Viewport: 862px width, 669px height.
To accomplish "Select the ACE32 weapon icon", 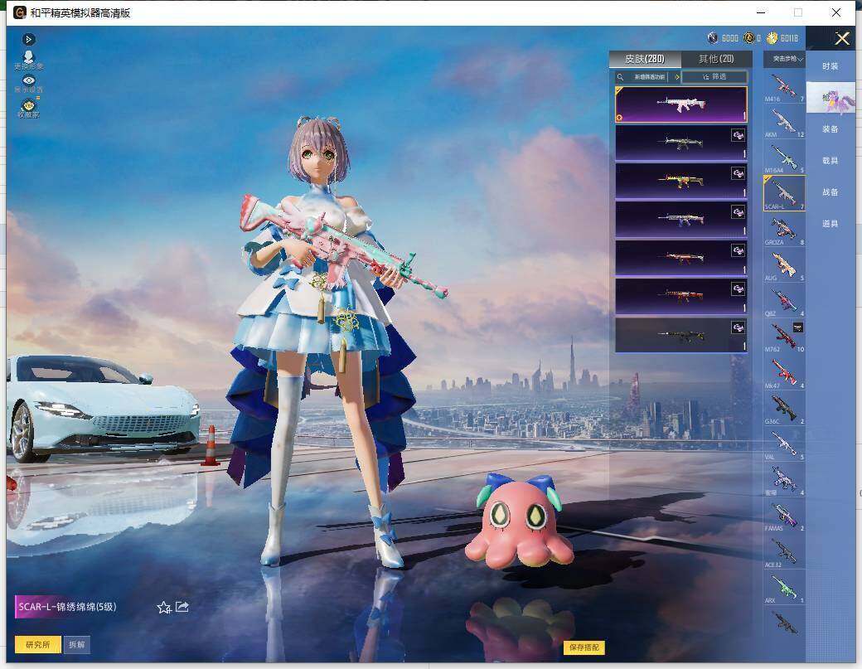I will [784, 552].
